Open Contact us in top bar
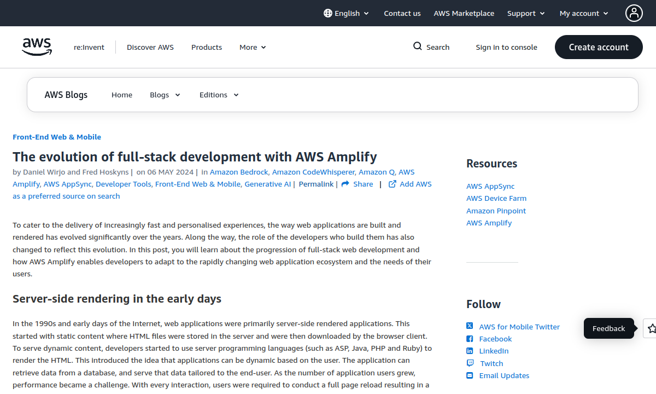This screenshot has width=656, height=394. [x=402, y=13]
